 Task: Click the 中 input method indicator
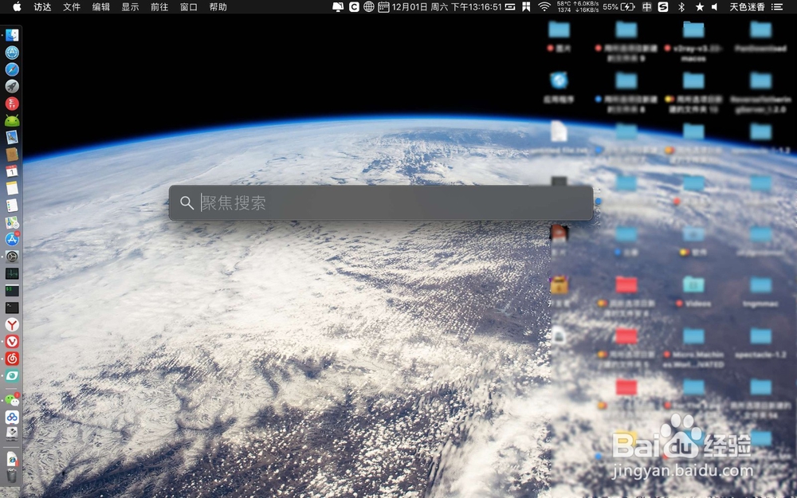click(646, 6)
